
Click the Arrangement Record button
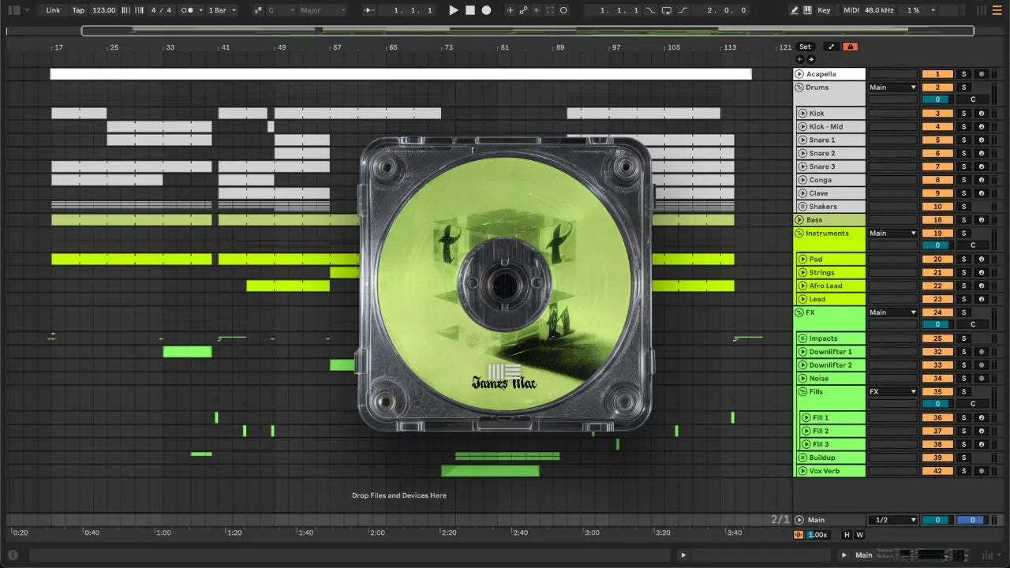point(486,10)
